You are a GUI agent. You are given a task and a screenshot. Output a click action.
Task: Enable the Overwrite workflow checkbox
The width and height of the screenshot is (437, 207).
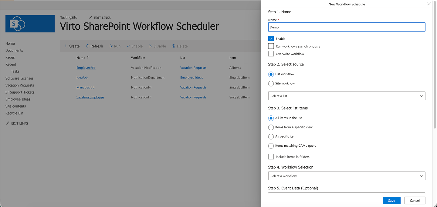tap(271, 54)
